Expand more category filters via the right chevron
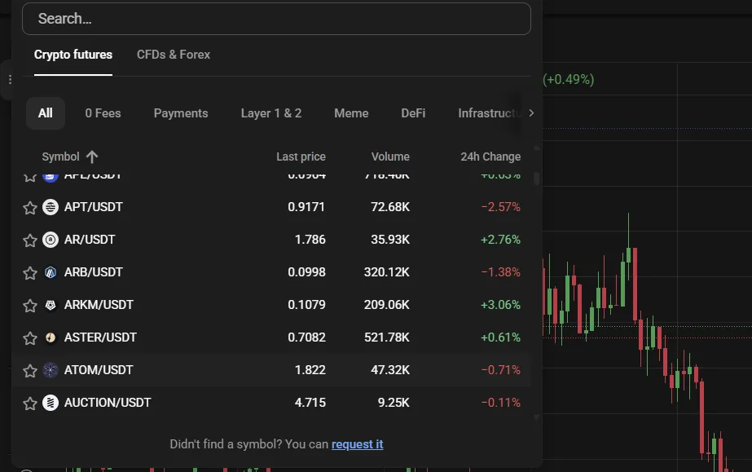The width and height of the screenshot is (752, 472). (531, 112)
